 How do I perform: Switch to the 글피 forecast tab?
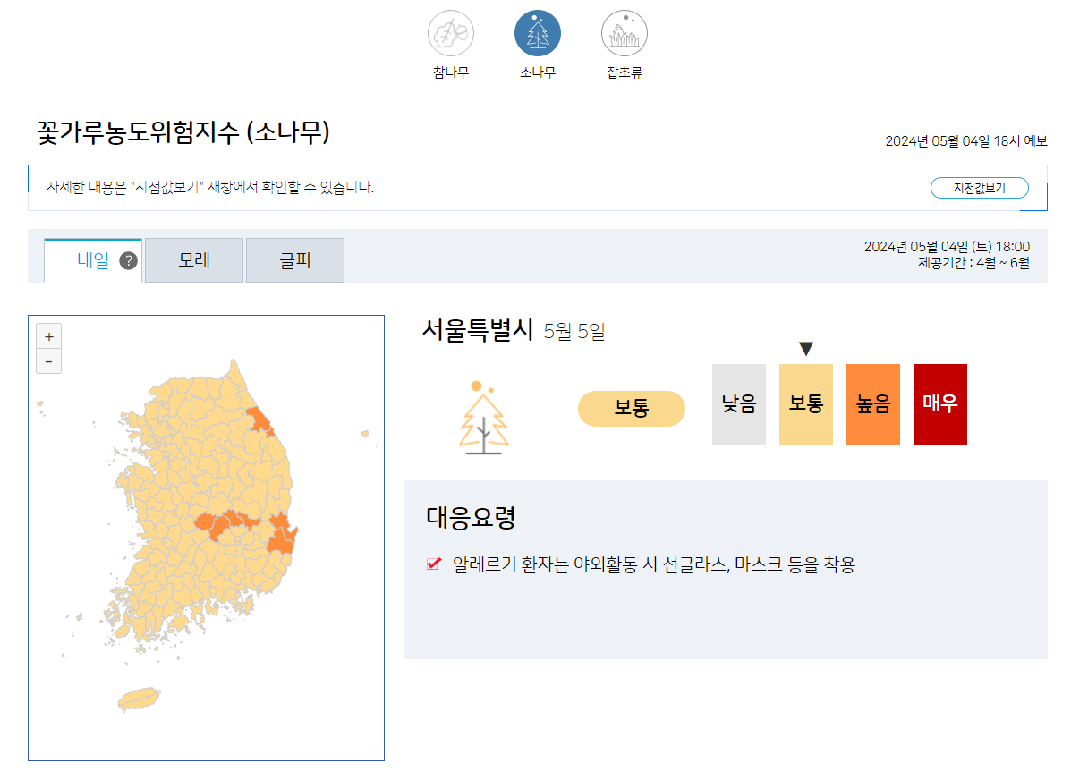pos(294,259)
